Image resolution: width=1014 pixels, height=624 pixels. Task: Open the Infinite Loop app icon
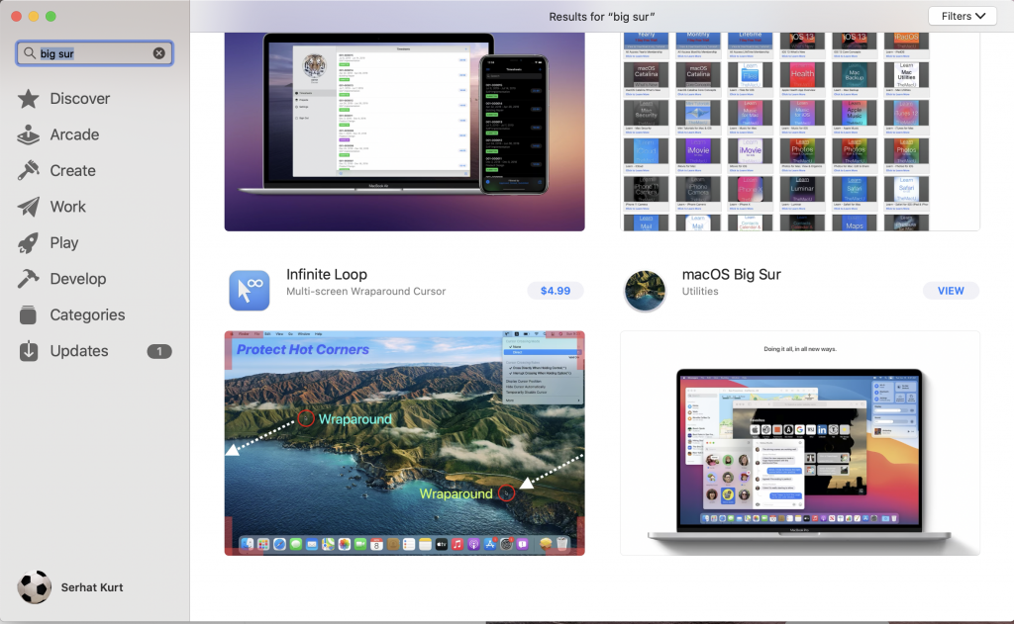pos(249,290)
